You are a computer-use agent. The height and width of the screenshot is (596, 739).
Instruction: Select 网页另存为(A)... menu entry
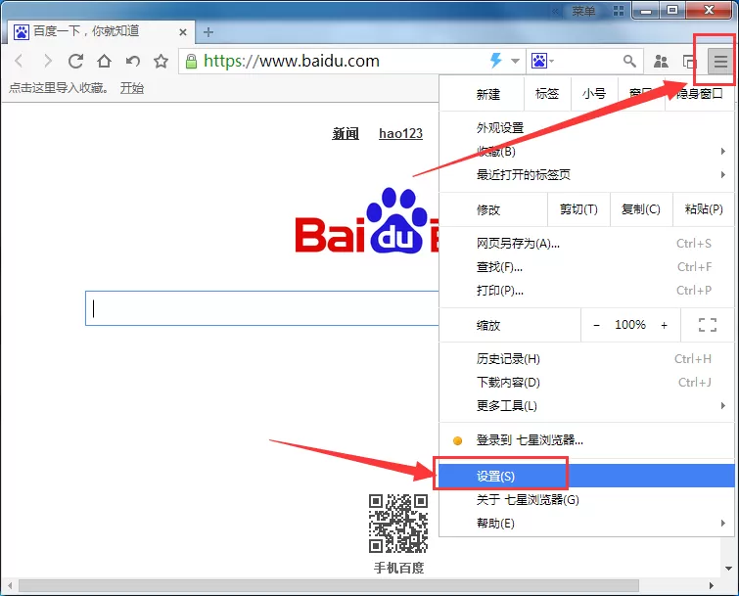(586, 244)
